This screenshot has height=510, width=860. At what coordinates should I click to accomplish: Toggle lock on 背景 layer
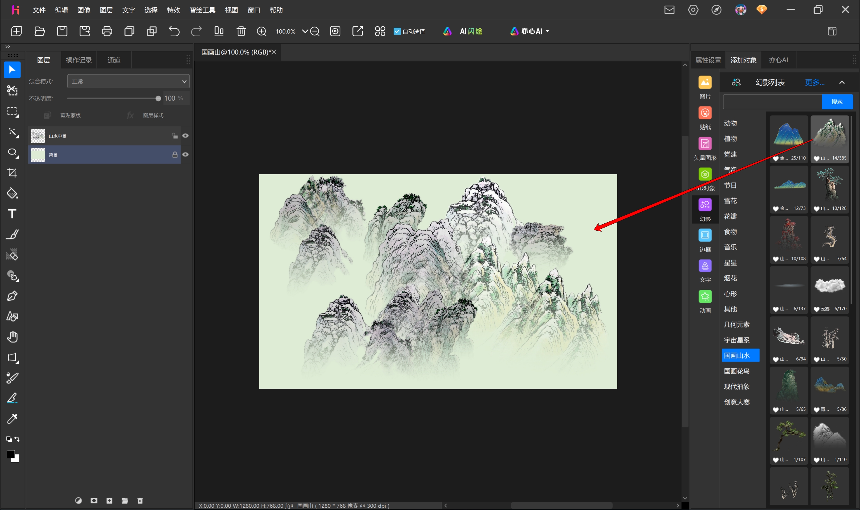(x=175, y=155)
